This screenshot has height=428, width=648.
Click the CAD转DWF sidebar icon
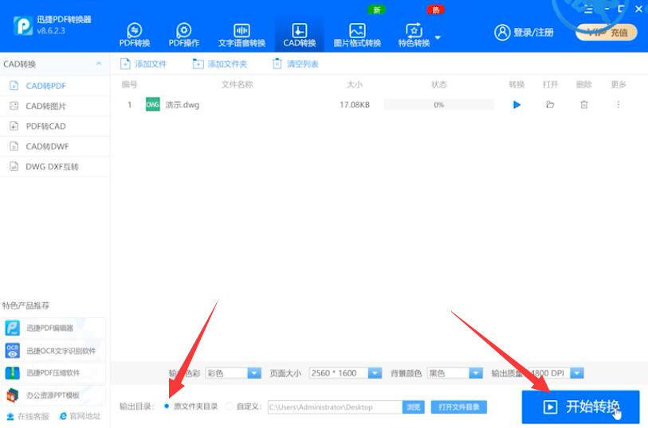point(14,146)
